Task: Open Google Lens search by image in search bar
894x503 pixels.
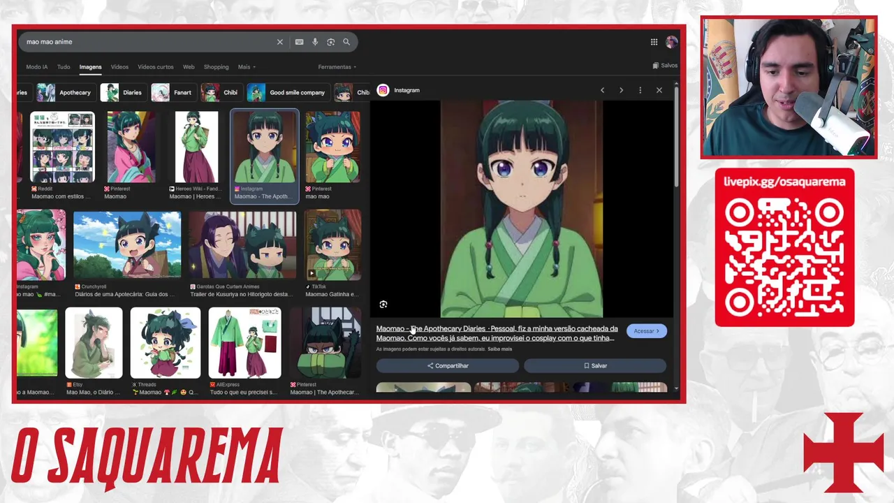Action: tap(330, 42)
